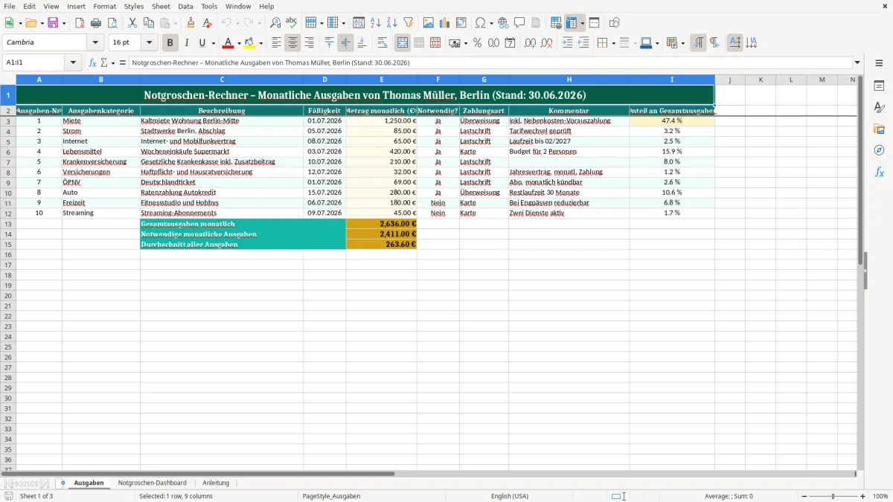Click the Print icon
893x502 pixels.
[96, 23]
